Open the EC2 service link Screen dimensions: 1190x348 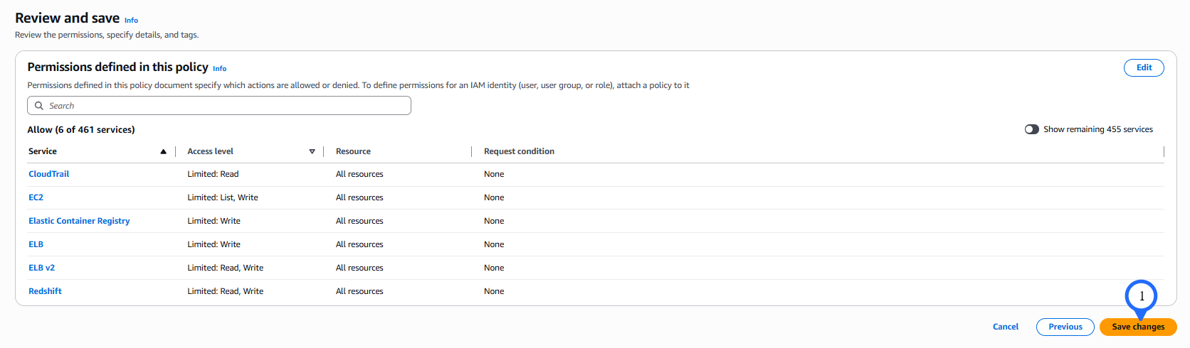[x=36, y=197]
